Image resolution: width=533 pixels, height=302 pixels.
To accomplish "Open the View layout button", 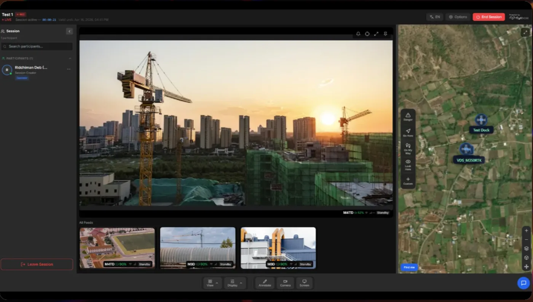I will (x=210, y=283).
